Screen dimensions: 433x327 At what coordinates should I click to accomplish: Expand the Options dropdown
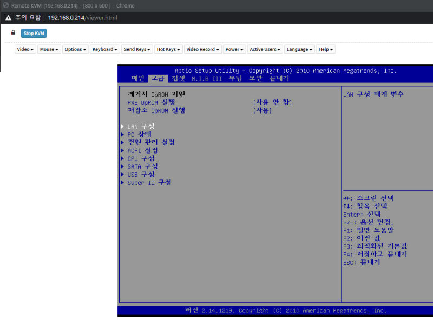(75, 49)
